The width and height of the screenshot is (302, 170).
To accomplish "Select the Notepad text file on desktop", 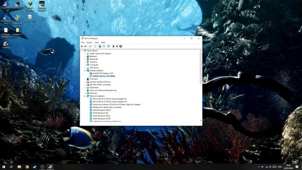I will pos(6,33).
